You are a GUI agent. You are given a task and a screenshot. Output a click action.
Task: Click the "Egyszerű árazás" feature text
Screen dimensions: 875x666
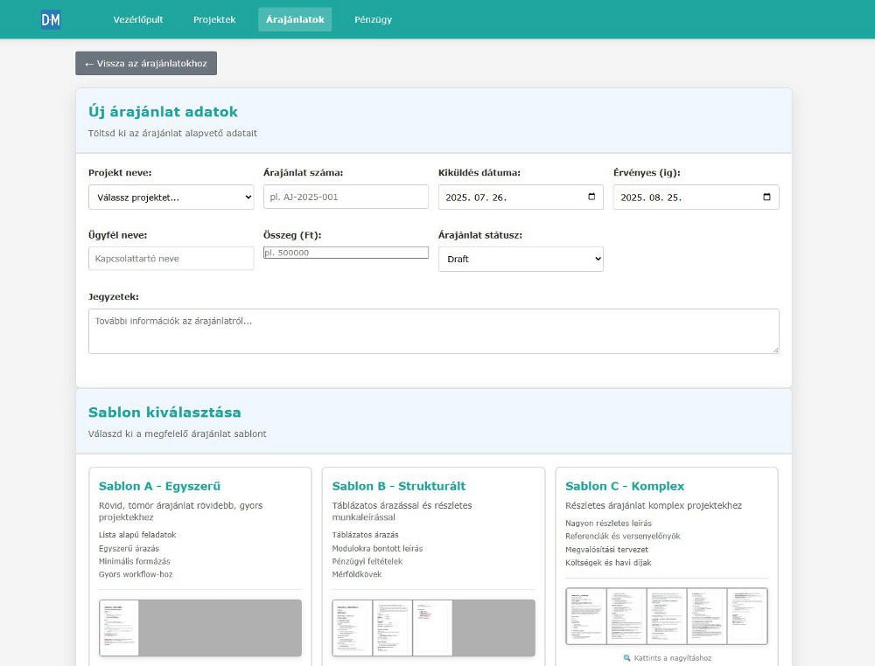pyautogui.click(x=129, y=548)
